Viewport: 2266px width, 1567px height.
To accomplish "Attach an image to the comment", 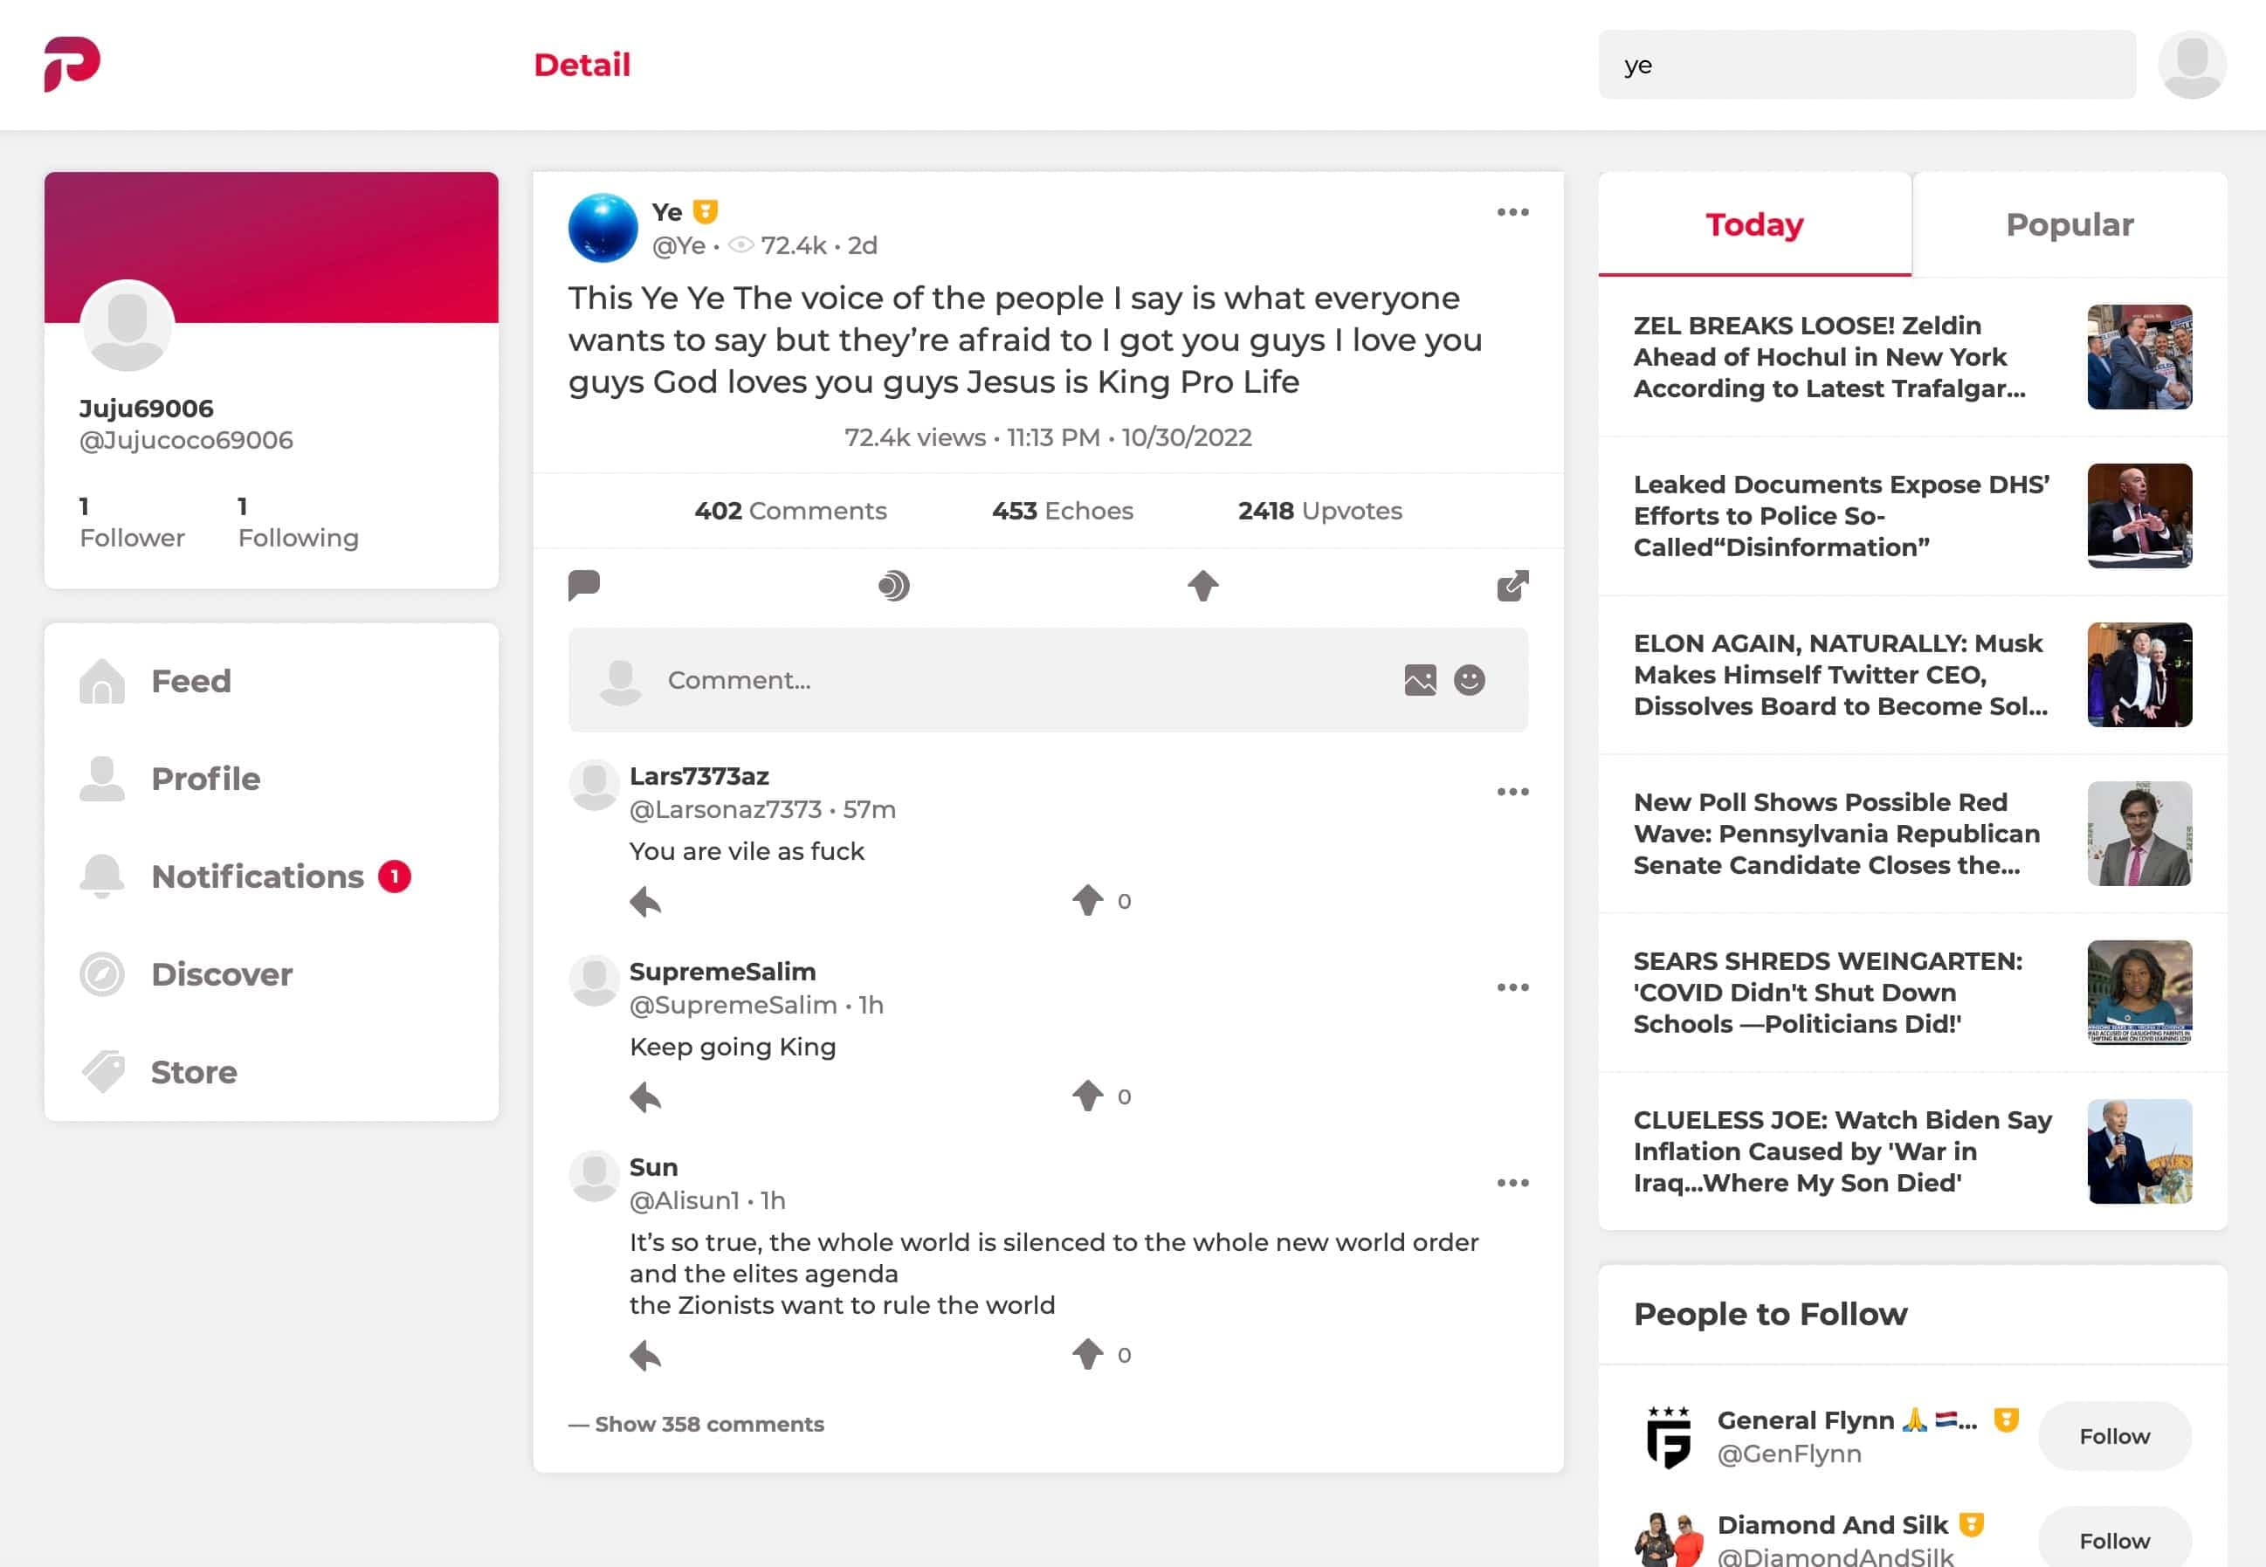I will click(x=1420, y=679).
